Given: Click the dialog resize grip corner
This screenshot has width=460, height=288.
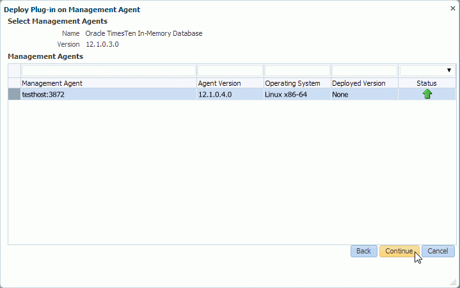Looking at the screenshot, I should [x=453, y=282].
